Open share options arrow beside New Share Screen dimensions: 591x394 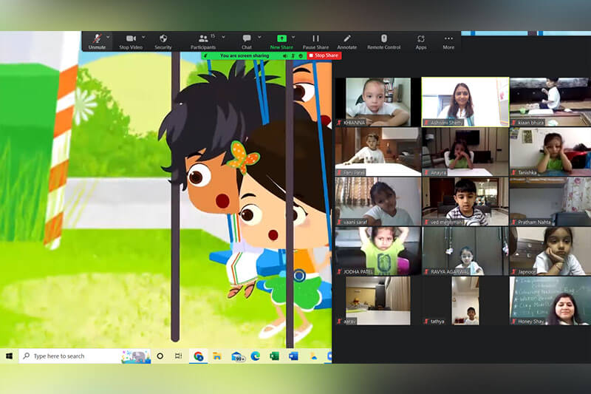(x=293, y=37)
